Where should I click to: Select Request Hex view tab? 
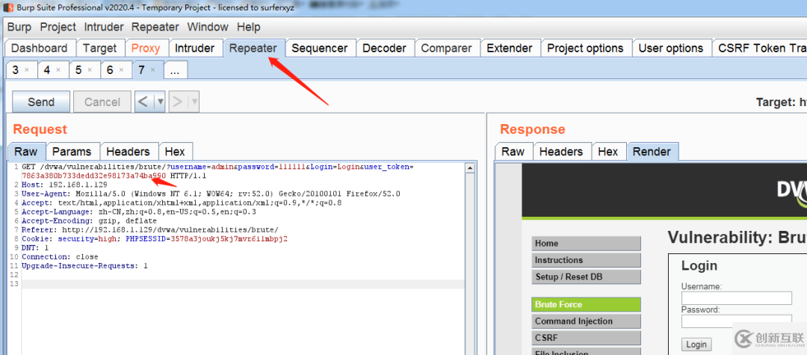point(175,152)
